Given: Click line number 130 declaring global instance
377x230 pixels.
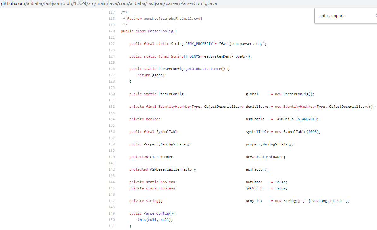Looking at the screenshot, I should pos(111,94).
